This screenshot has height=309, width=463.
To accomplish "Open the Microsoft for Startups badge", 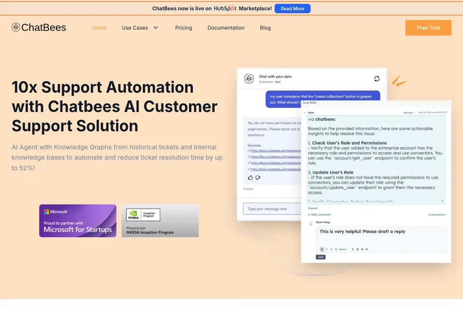I will click(78, 221).
